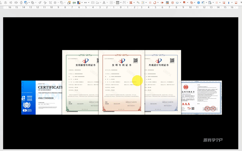This screenshot has width=242, height=151.
Task: Click the stacked layers cube icon
Action: point(177,3)
